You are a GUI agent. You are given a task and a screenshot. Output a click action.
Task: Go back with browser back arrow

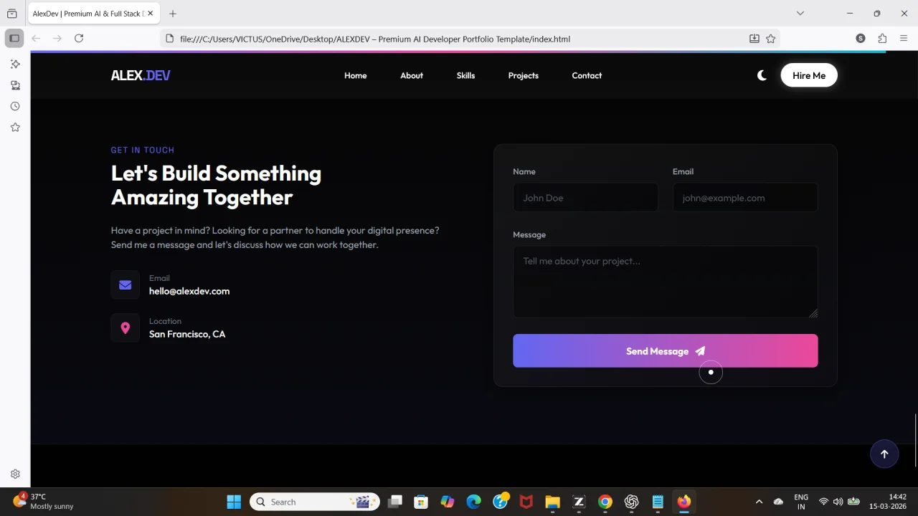click(x=36, y=38)
